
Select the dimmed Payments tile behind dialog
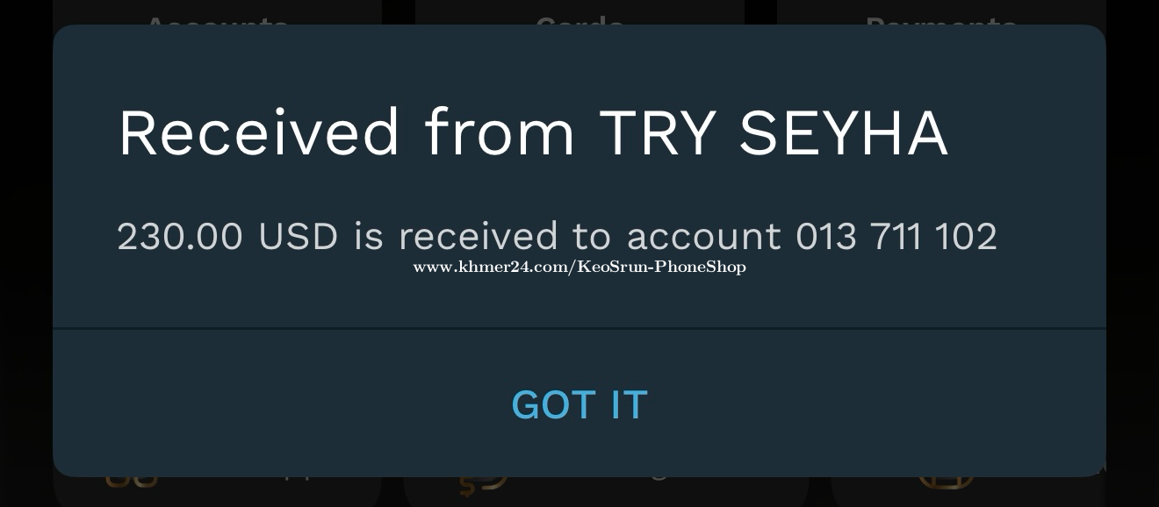pos(941,12)
